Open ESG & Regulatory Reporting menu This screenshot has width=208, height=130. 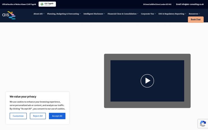[x=171, y=14]
